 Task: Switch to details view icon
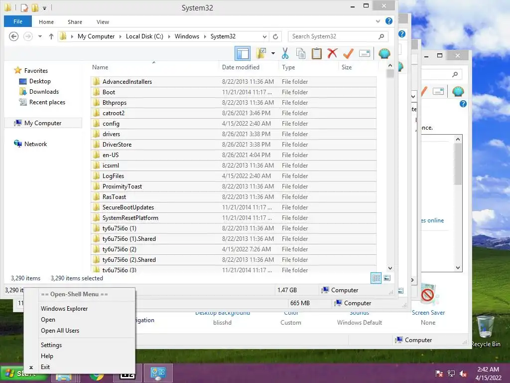(x=376, y=278)
